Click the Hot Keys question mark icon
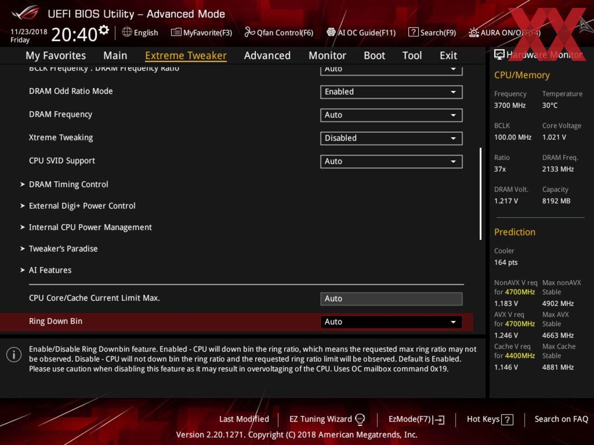The image size is (594, 445). pyautogui.click(x=507, y=420)
